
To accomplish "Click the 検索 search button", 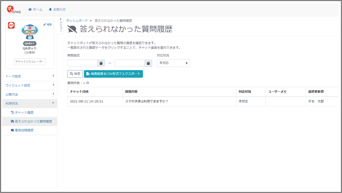I will (x=75, y=74).
